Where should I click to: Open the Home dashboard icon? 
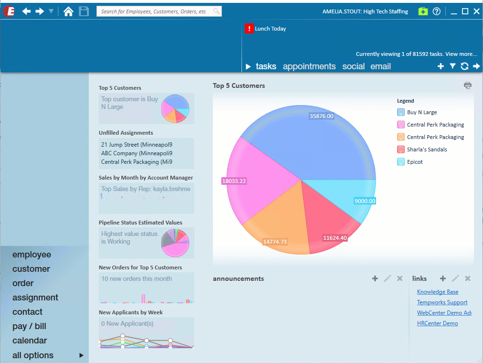pyautogui.click(x=68, y=11)
